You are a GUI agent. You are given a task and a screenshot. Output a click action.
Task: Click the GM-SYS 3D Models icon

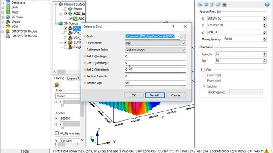pyautogui.click(x=8, y=31)
